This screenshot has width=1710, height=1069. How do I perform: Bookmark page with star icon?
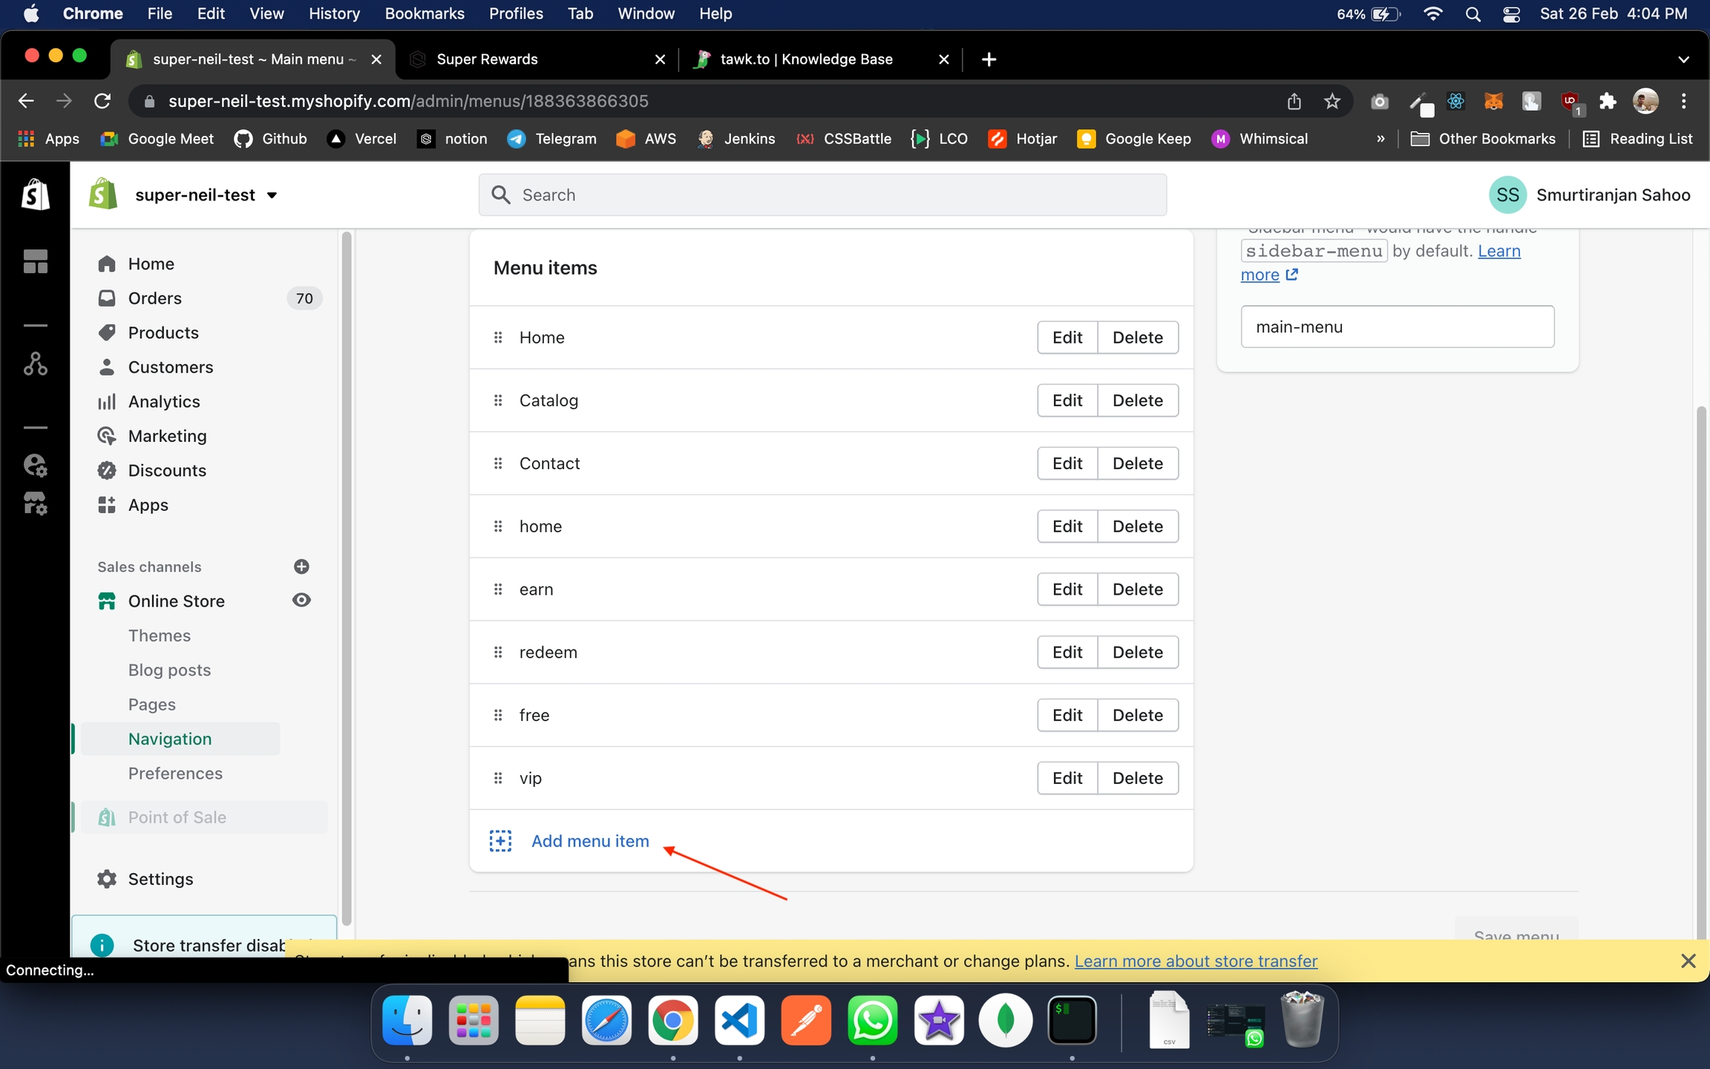pos(1332,101)
